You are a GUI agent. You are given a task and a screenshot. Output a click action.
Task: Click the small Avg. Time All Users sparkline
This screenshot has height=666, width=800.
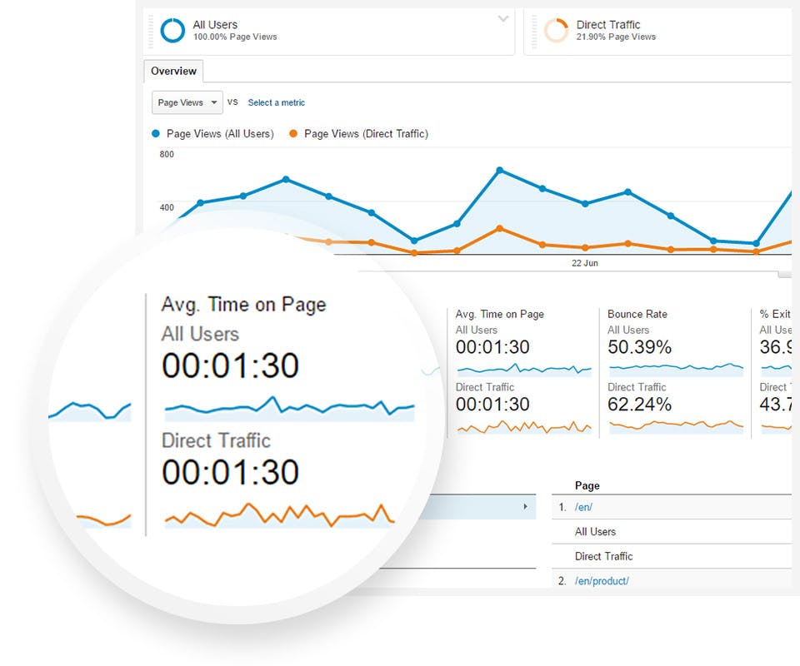tap(524, 369)
